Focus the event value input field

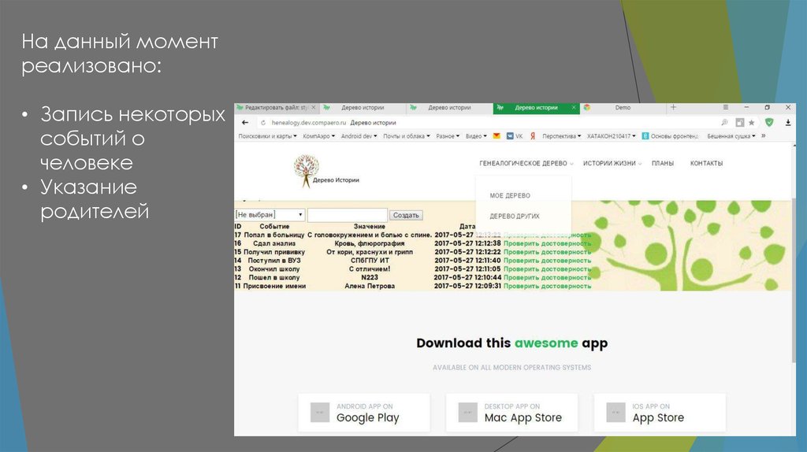point(348,215)
